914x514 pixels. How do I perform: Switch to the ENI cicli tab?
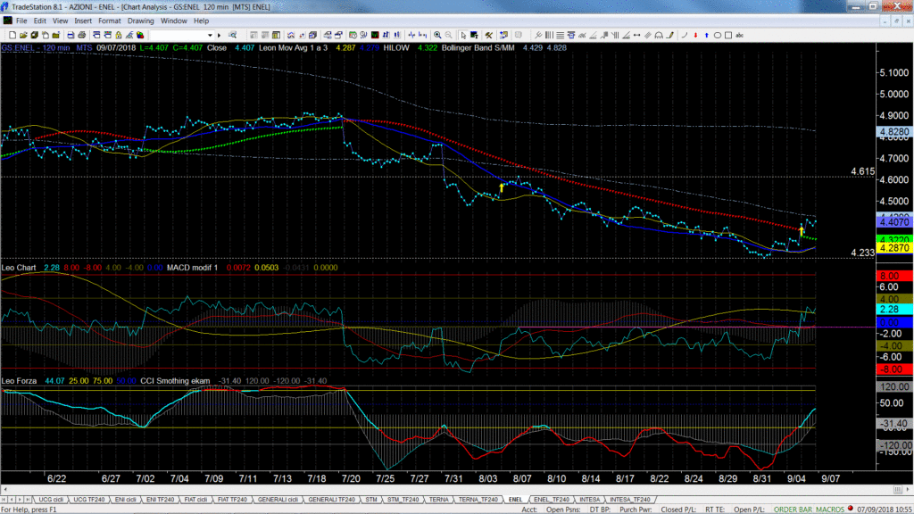pos(125,500)
